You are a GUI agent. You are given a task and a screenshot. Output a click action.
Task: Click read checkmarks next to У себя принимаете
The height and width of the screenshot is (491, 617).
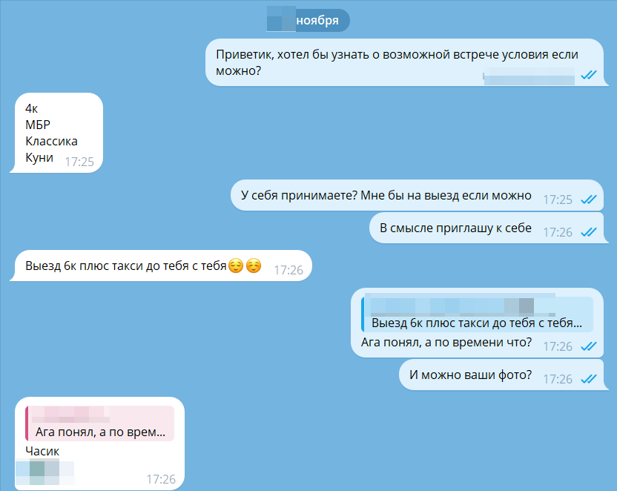589,200
